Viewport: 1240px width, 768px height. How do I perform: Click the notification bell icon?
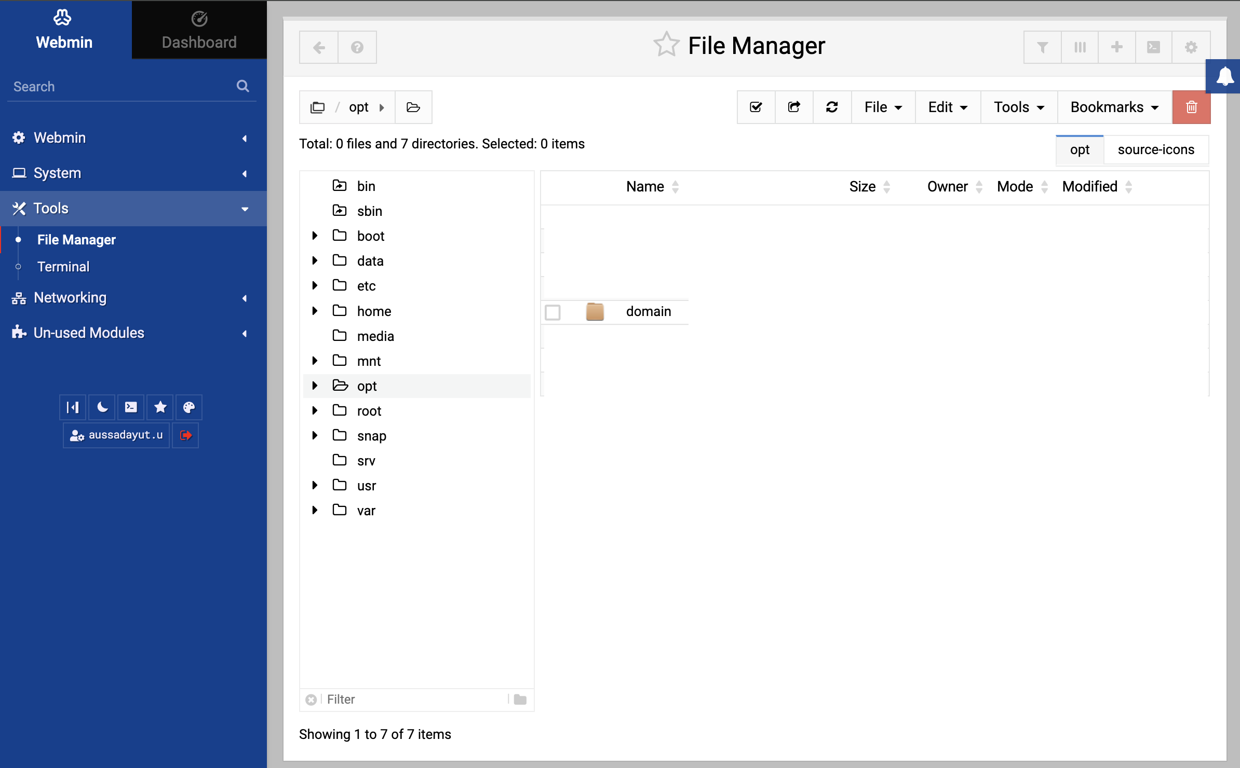click(x=1224, y=76)
